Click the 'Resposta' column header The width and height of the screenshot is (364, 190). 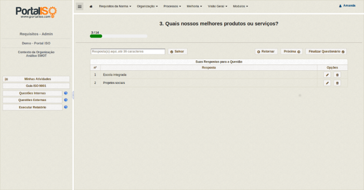point(209,68)
